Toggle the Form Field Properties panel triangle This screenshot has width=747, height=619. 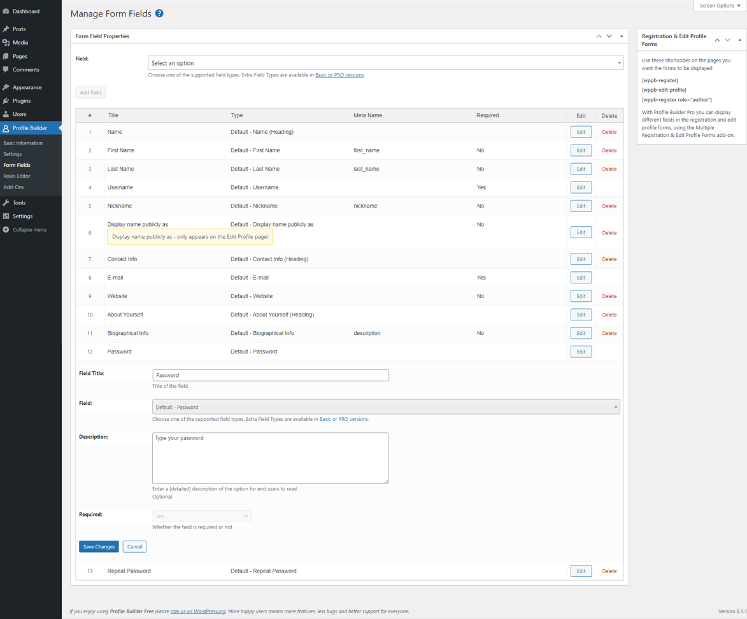click(x=622, y=36)
